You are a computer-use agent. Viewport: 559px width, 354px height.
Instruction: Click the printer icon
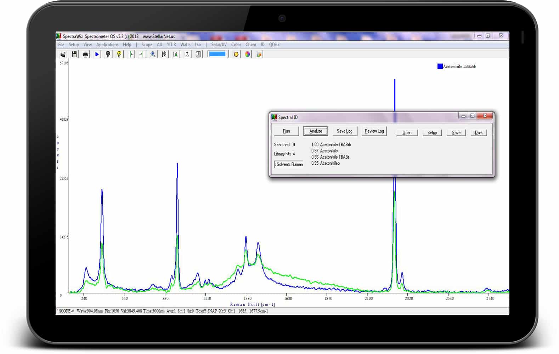click(86, 54)
